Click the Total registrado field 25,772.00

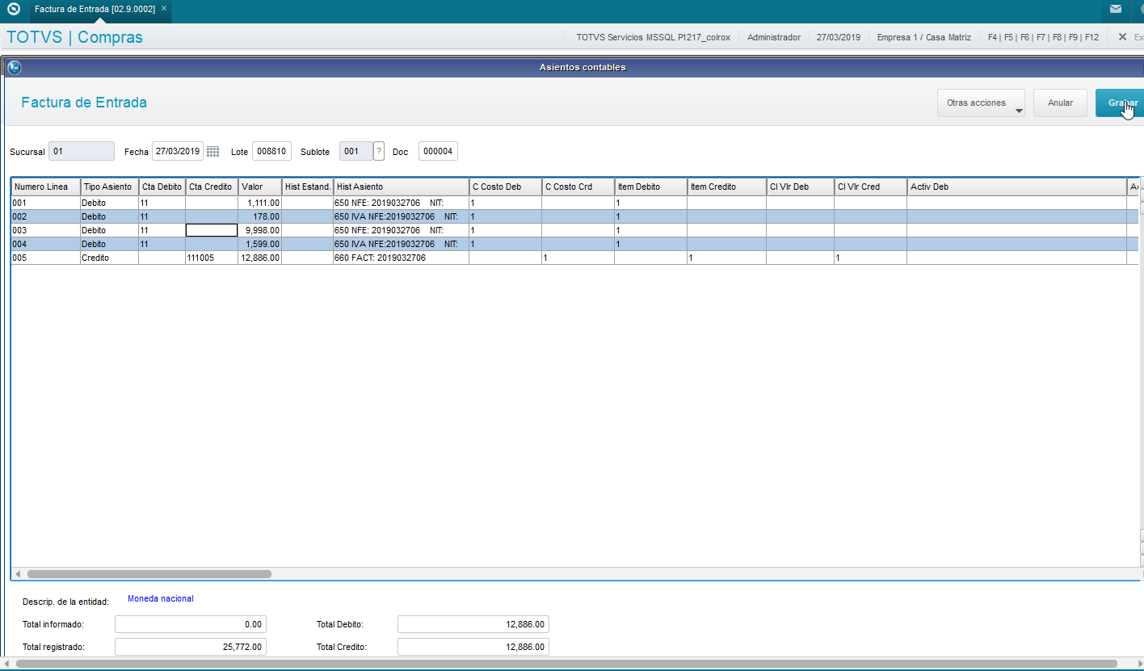191,647
